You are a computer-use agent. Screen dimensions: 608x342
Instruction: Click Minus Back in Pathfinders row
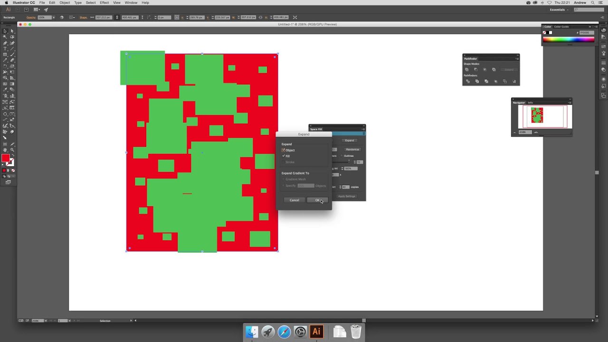(x=514, y=81)
